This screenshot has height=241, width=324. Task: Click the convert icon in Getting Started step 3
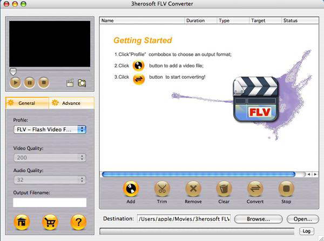click(x=138, y=79)
